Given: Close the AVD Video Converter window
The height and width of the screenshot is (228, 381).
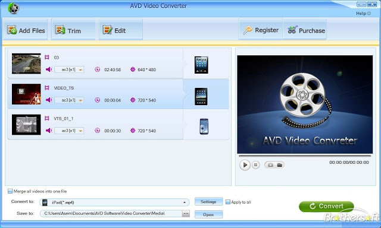Looking at the screenshot, I should pos(371,4).
